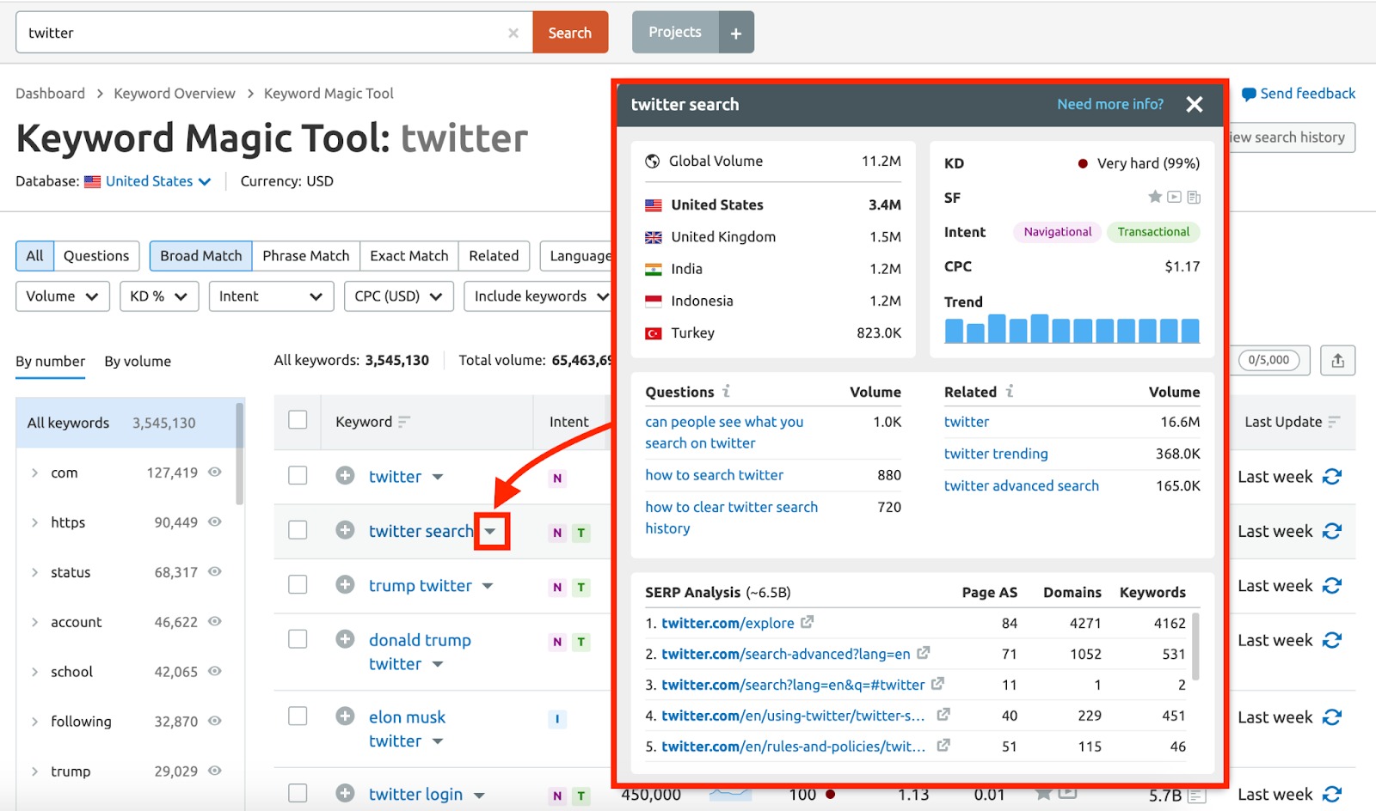Refresh the donald trump twitter row's data

point(1332,640)
